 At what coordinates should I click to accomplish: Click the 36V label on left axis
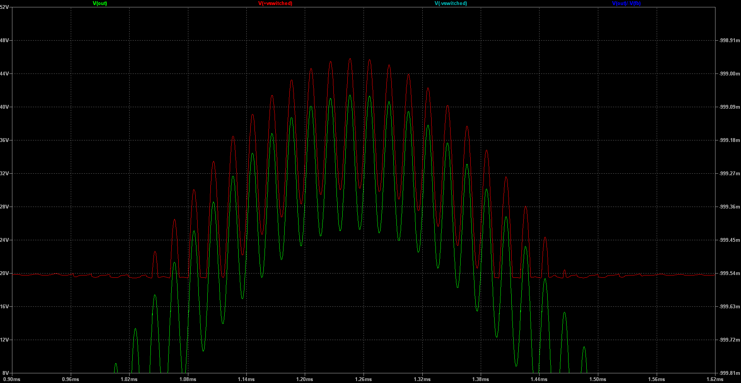[x=4, y=140]
